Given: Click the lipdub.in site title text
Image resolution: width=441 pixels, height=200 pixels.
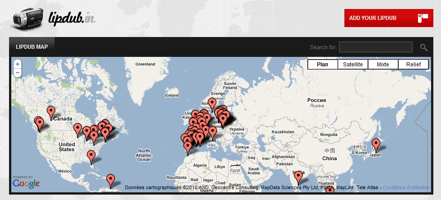Looking at the screenshot, I should 72,19.
